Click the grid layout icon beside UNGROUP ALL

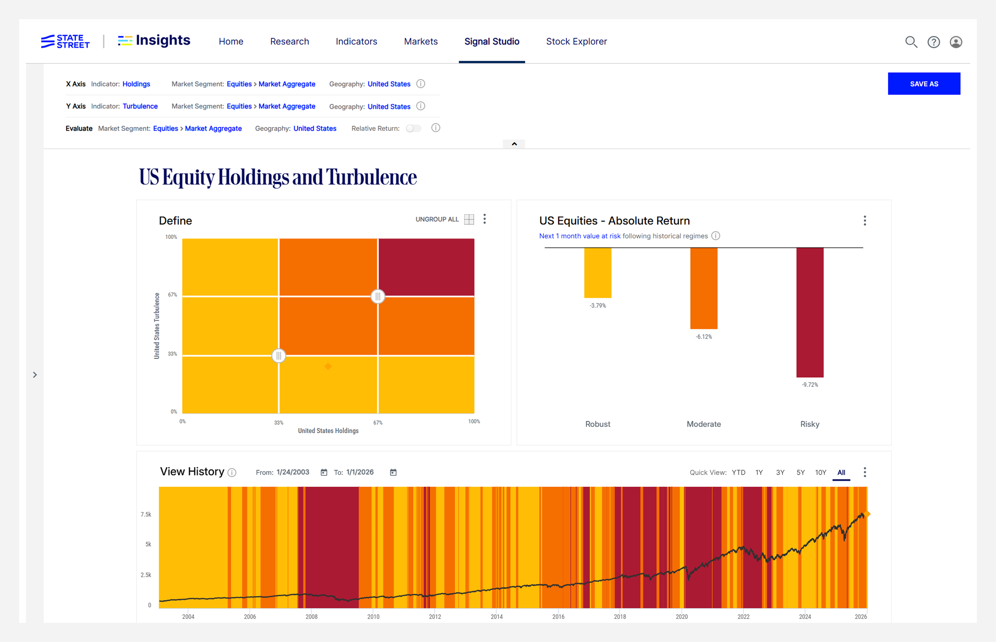(469, 219)
